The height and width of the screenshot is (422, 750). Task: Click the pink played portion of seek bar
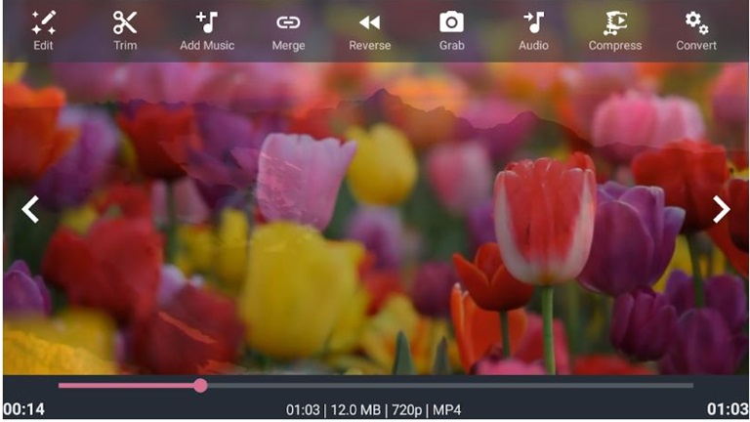(127, 386)
